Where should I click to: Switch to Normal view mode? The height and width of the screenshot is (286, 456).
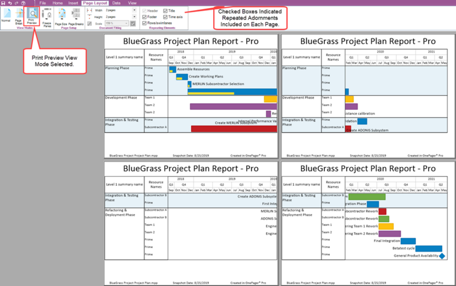pyautogui.click(x=6, y=15)
